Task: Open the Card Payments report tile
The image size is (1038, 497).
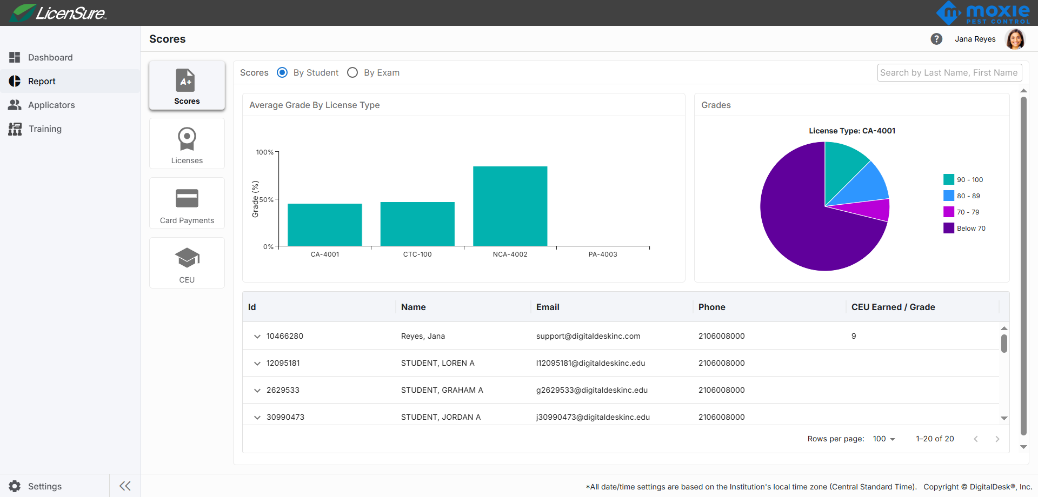Action: point(187,204)
